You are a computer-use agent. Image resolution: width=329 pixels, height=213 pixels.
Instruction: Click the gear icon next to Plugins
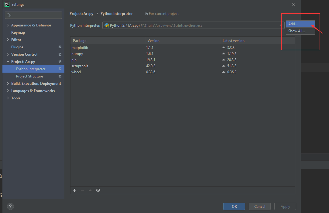point(60,47)
